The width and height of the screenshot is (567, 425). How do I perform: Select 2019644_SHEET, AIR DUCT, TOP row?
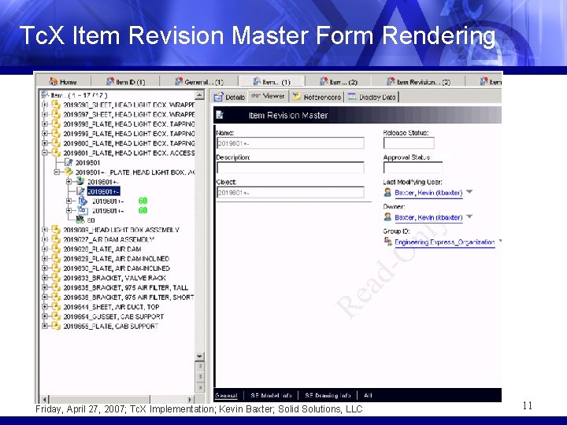click(x=111, y=307)
